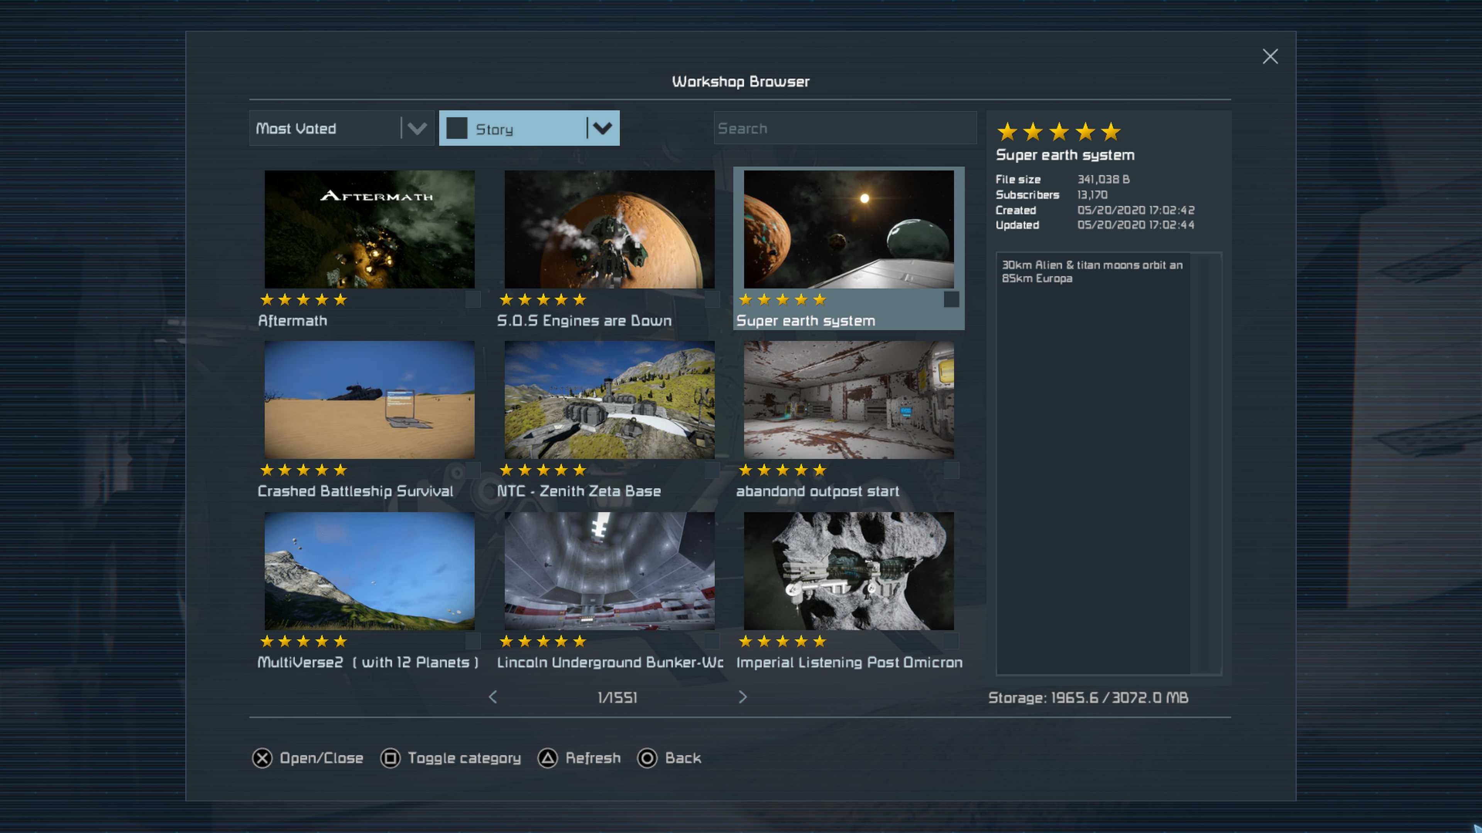The width and height of the screenshot is (1482, 833).
Task: Go to next workshop page arrow
Action: click(743, 697)
